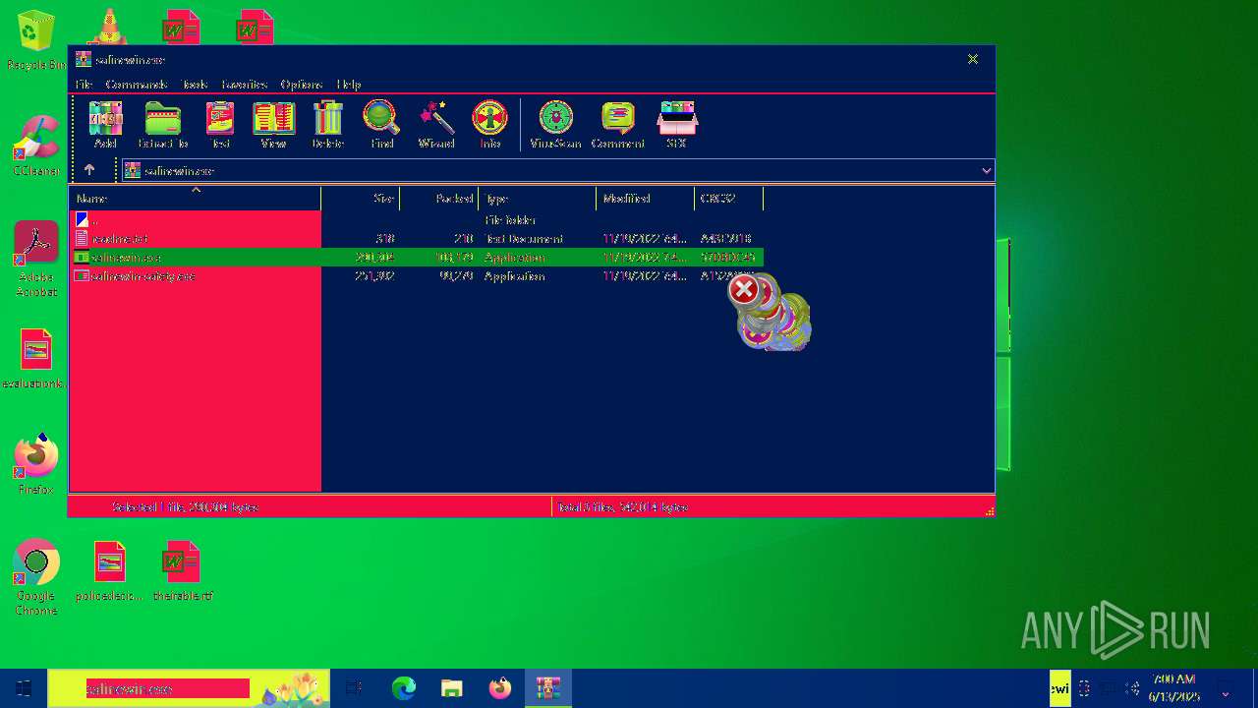Viewport: 1258px width, 708px height.
Task: Open the Help menu
Action: [349, 85]
